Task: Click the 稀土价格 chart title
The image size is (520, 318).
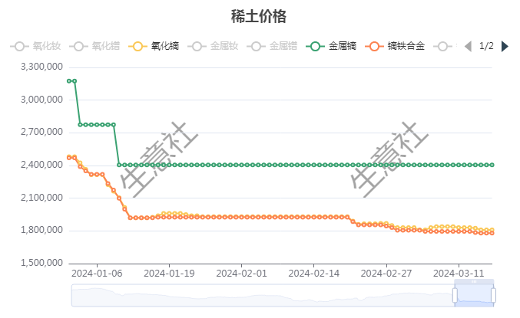Action: pyautogui.click(x=259, y=16)
